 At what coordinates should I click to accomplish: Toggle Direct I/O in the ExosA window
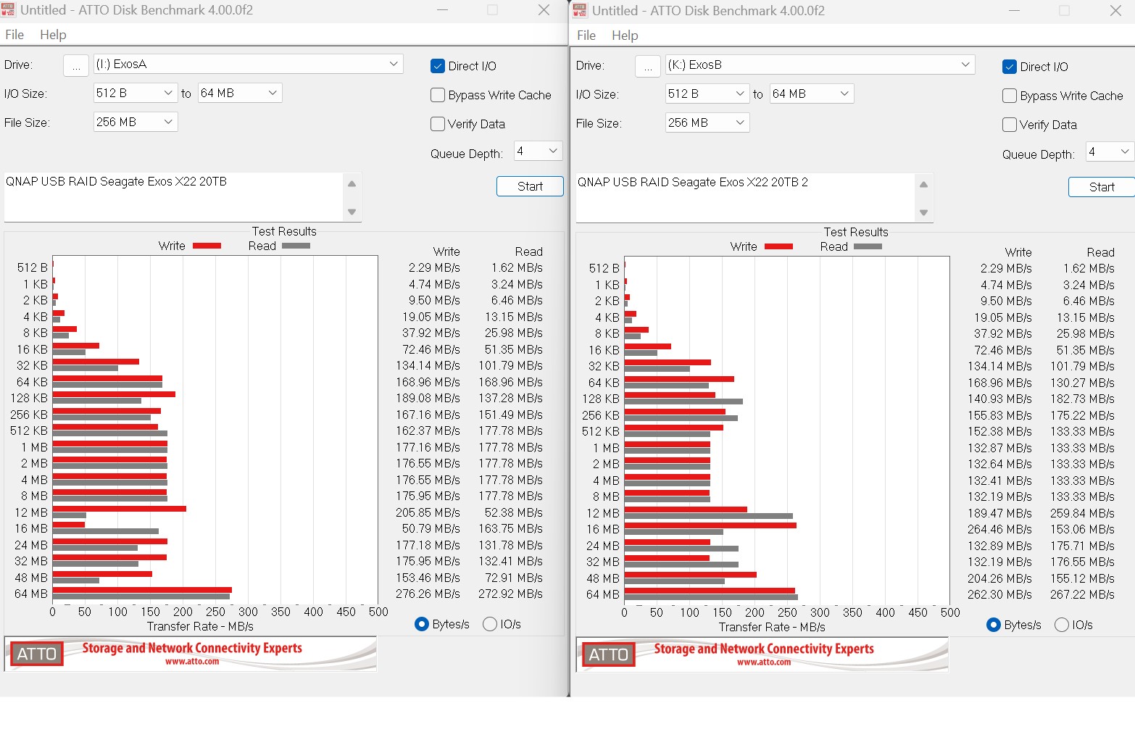click(438, 66)
